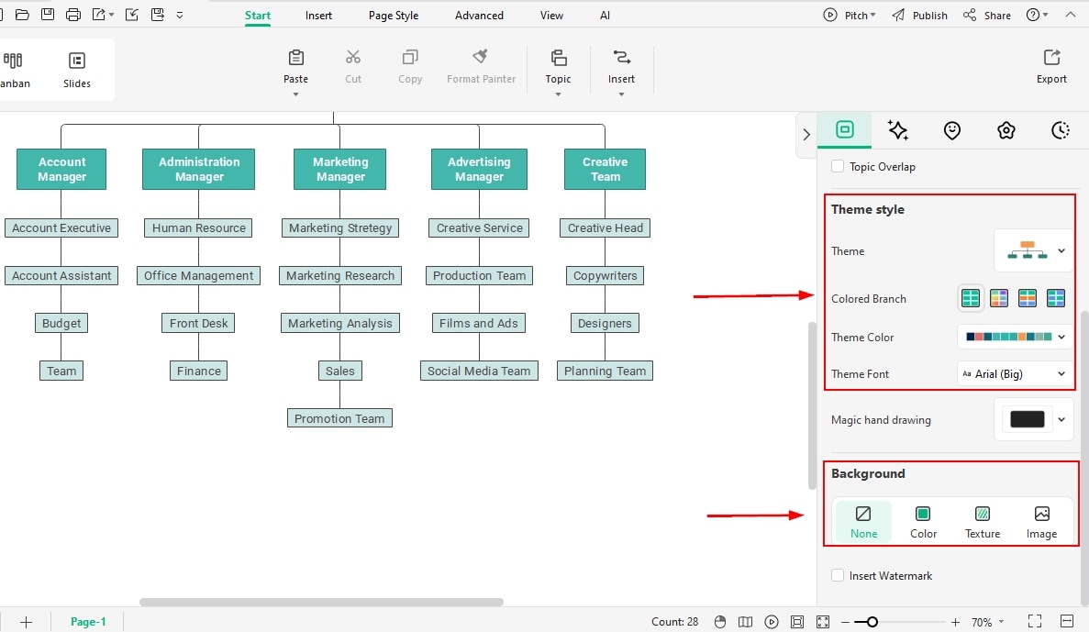Image resolution: width=1089 pixels, height=632 pixels.
Task: Open the Page Style tab
Action: (x=393, y=15)
